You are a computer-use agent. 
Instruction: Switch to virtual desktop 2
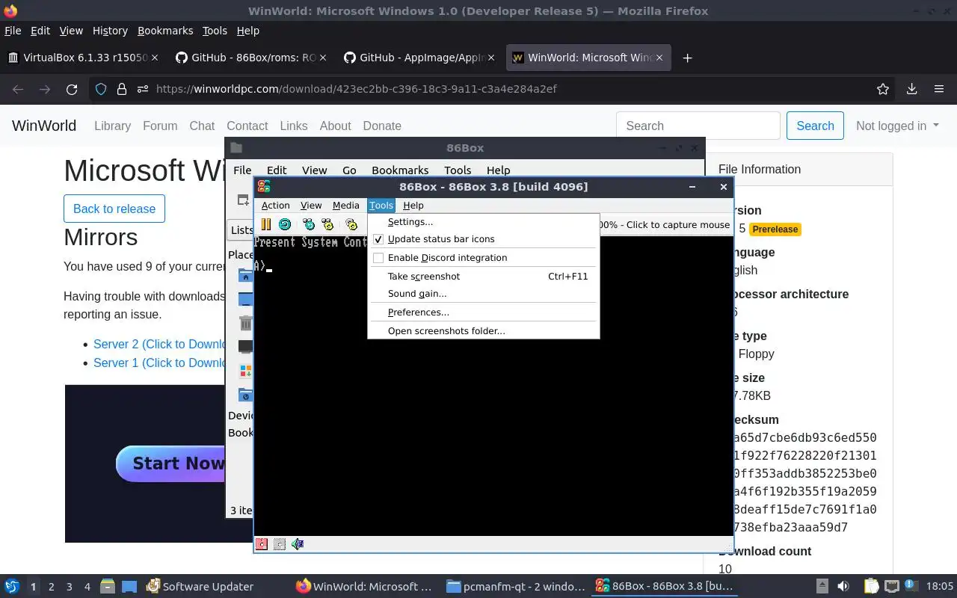coord(51,587)
